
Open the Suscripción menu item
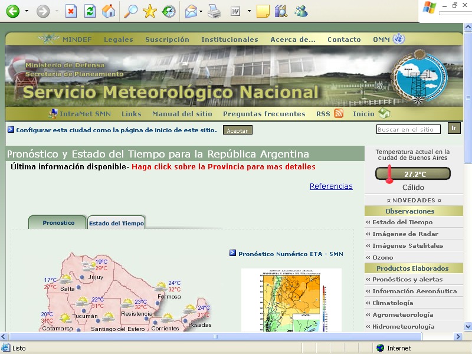pyautogui.click(x=167, y=40)
